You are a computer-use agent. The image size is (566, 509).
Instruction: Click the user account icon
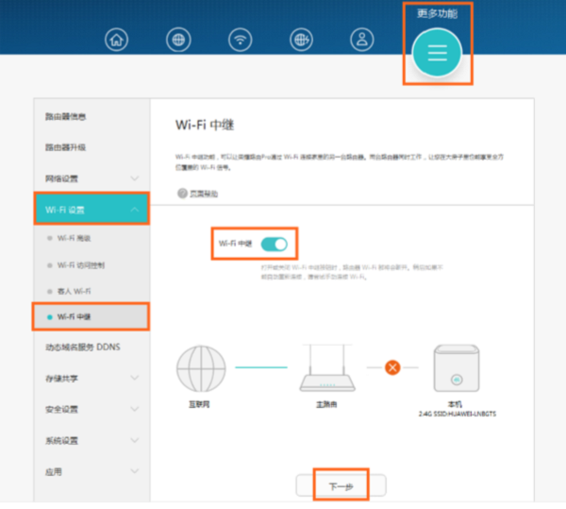[x=361, y=40]
